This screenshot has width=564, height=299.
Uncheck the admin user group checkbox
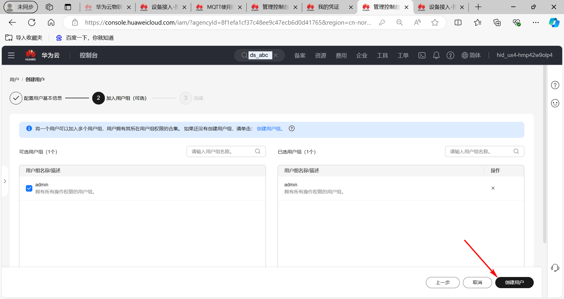[x=29, y=188]
